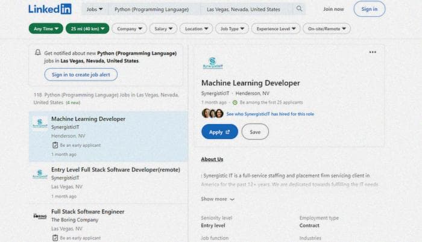
Task: Click SynergisticIT logo in job details
Action: point(213,63)
